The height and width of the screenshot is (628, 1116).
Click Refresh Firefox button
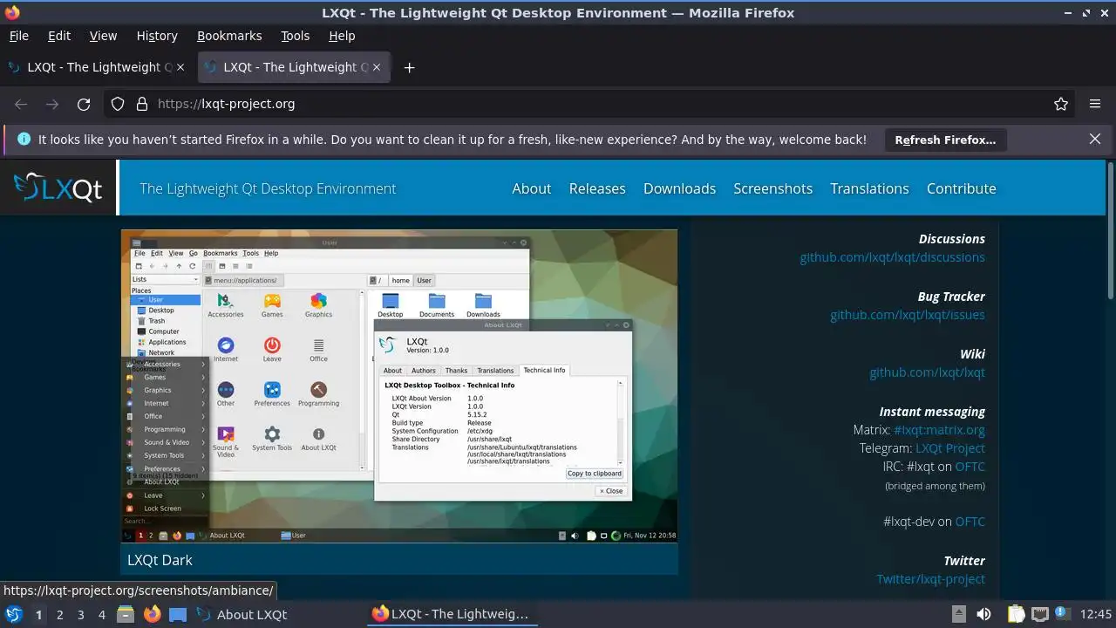[945, 140]
